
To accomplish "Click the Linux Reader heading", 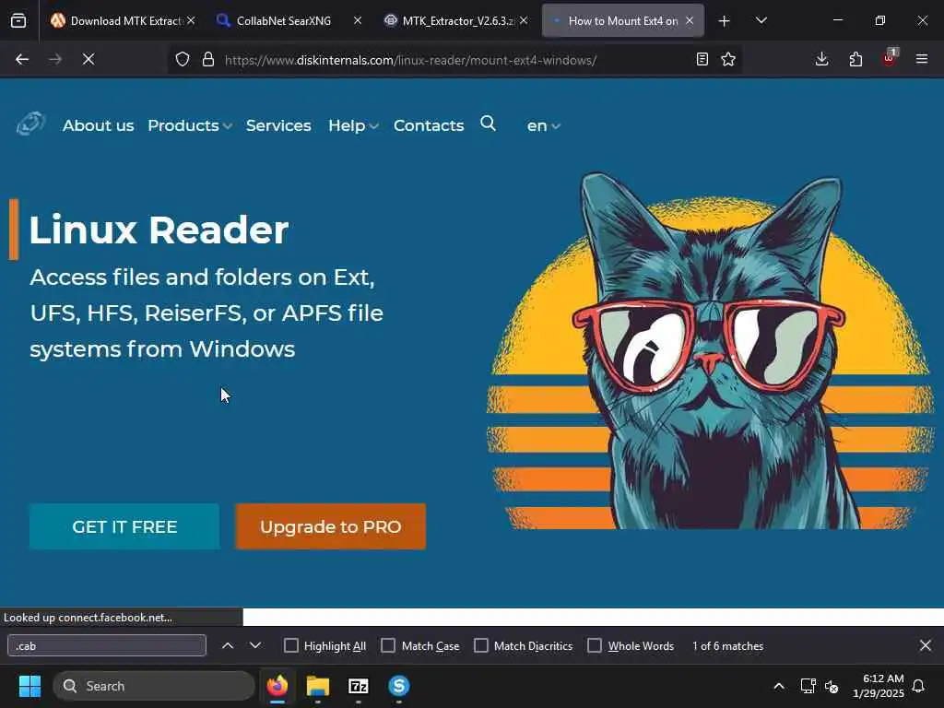I will tap(159, 230).
